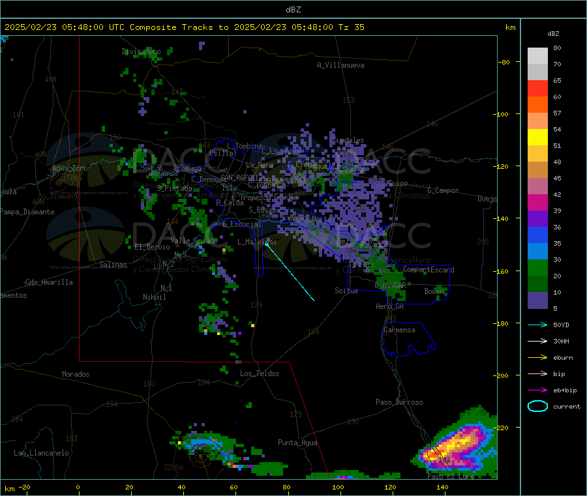
Task: Click the 'Paso_Barroso' place label
Action: 399,403
